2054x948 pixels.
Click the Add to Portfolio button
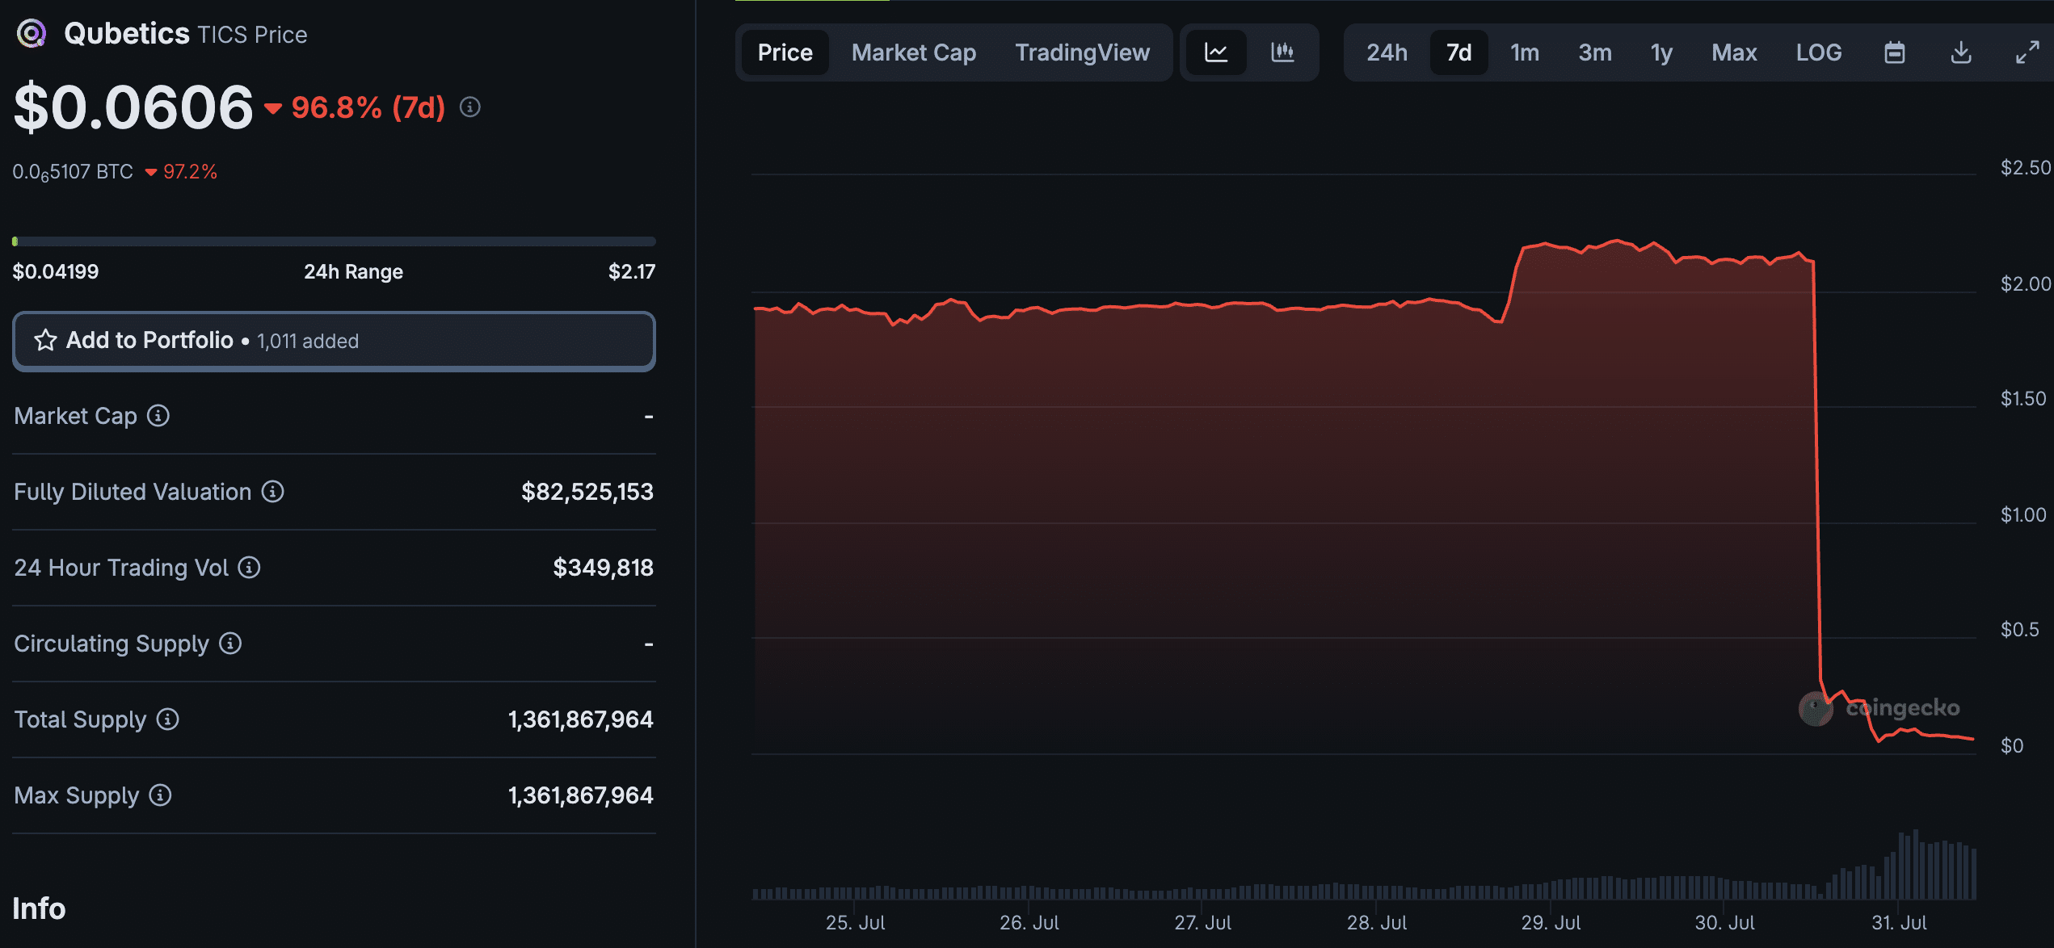pyautogui.click(x=334, y=341)
